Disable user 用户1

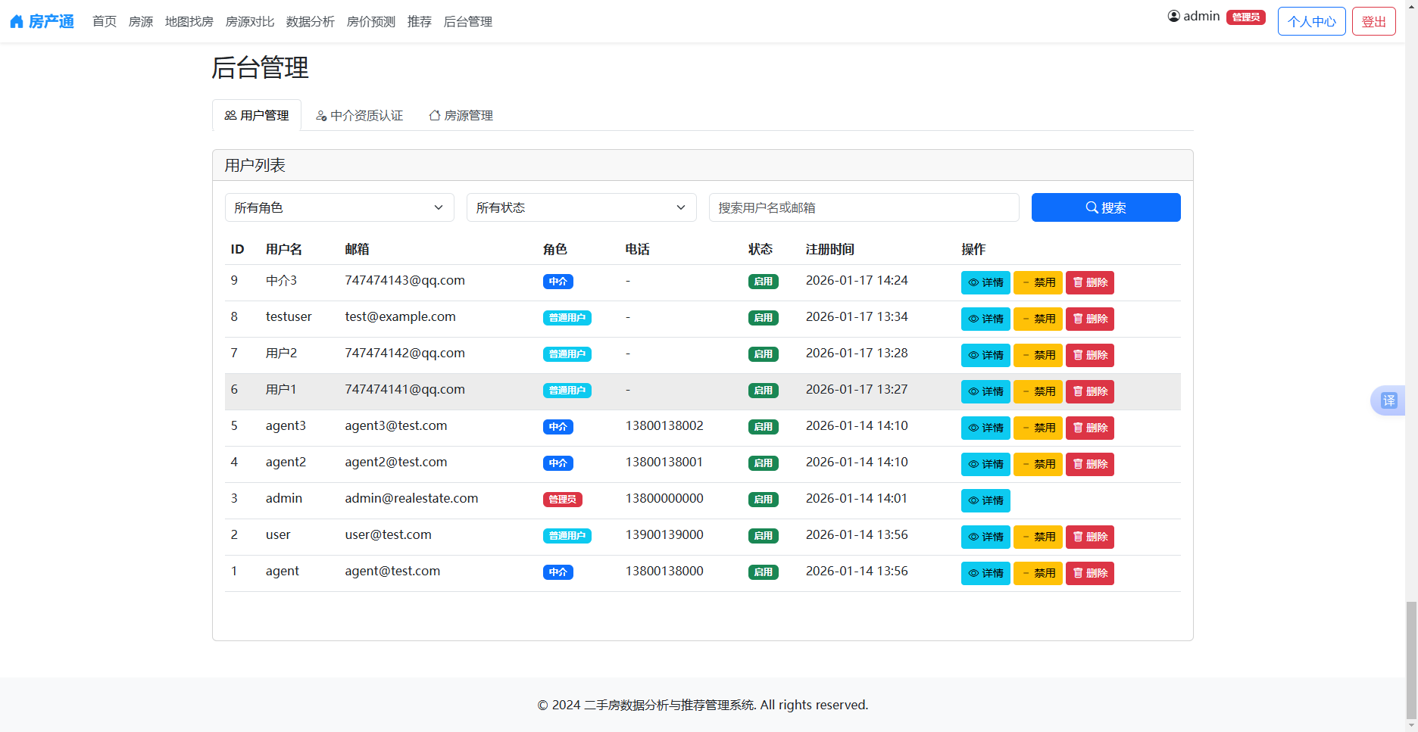[x=1038, y=391]
